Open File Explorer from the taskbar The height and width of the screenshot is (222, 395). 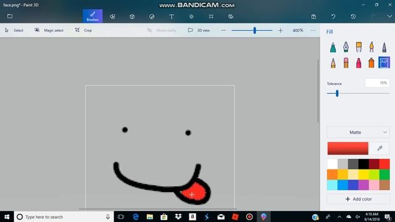tap(150, 216)
